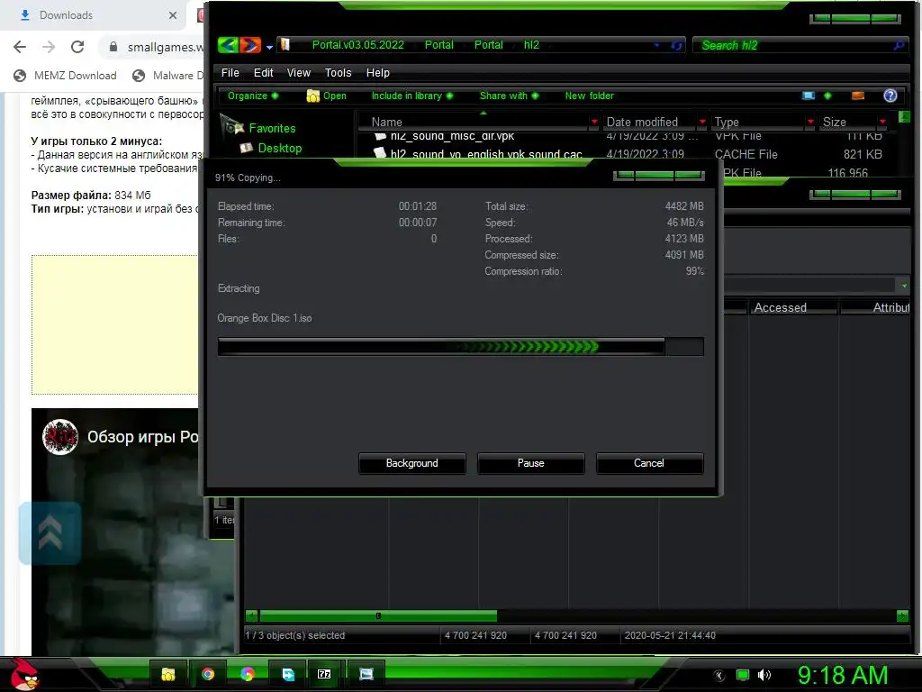Open the View menu in Explorer

(299, 72)
